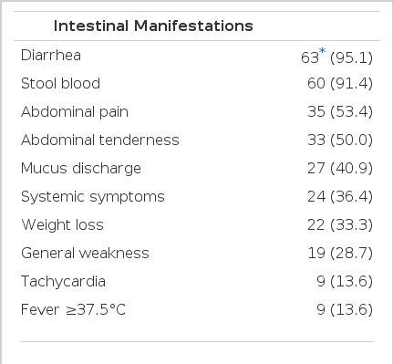This screenshot has width=393, height=364.
Task: Select the value 33 (50.0)
Action: 340,140
